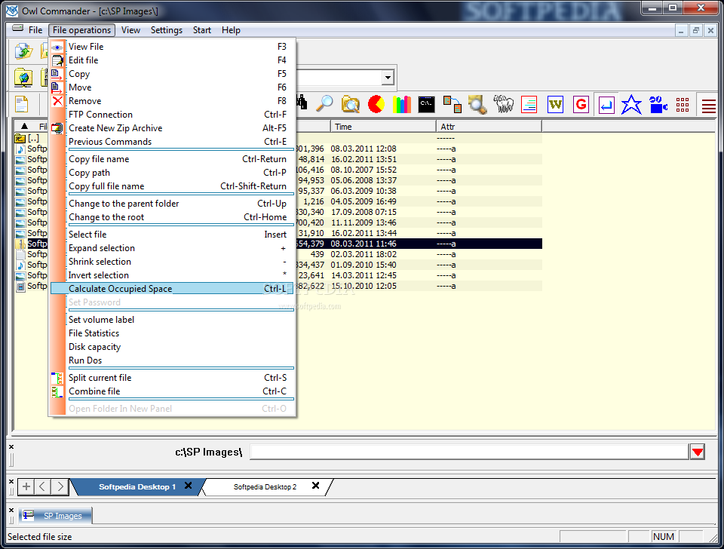This screenshot has width=724, height=549.
Task: Choose Shrink selection
Action: tap(172, 262)
